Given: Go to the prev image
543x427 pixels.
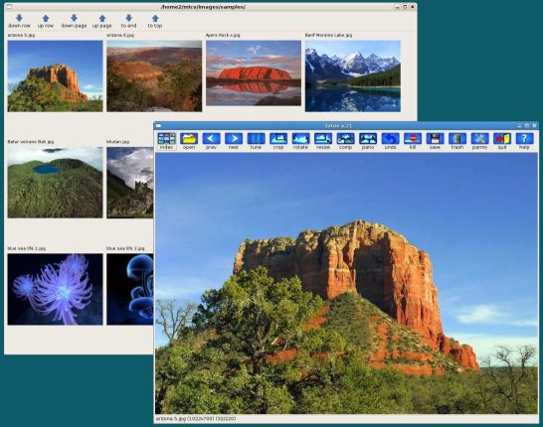Looking at the screenshot, I should pos(211,141).
